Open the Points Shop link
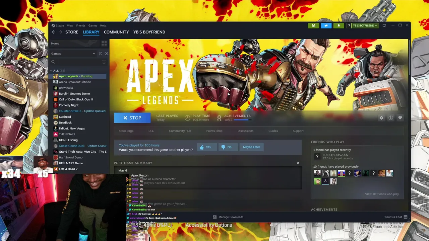 click(214, 131)
